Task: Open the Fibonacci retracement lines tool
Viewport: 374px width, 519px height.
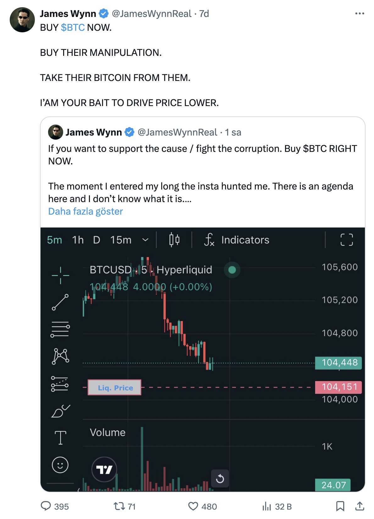Action: point(60,329)
